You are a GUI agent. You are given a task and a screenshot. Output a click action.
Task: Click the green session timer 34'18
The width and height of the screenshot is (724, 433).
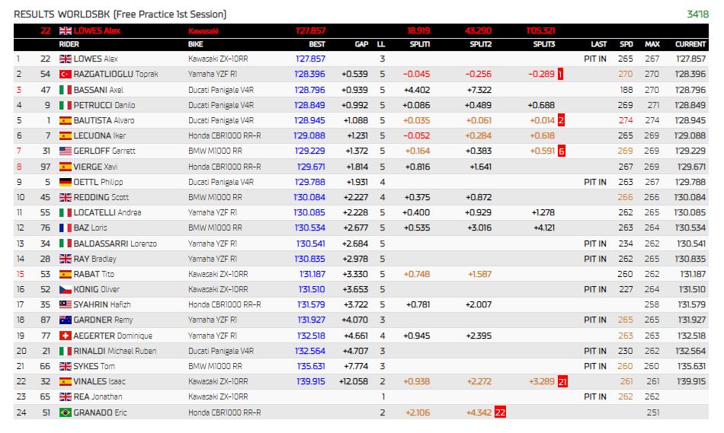tap(697, 14)
